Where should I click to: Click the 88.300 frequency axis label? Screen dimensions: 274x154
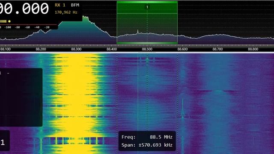(x=76, y=49)
